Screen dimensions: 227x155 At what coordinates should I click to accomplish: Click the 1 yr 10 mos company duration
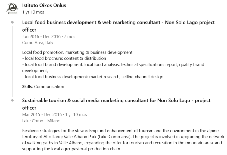pyautogui.click(x=33, y=12)
